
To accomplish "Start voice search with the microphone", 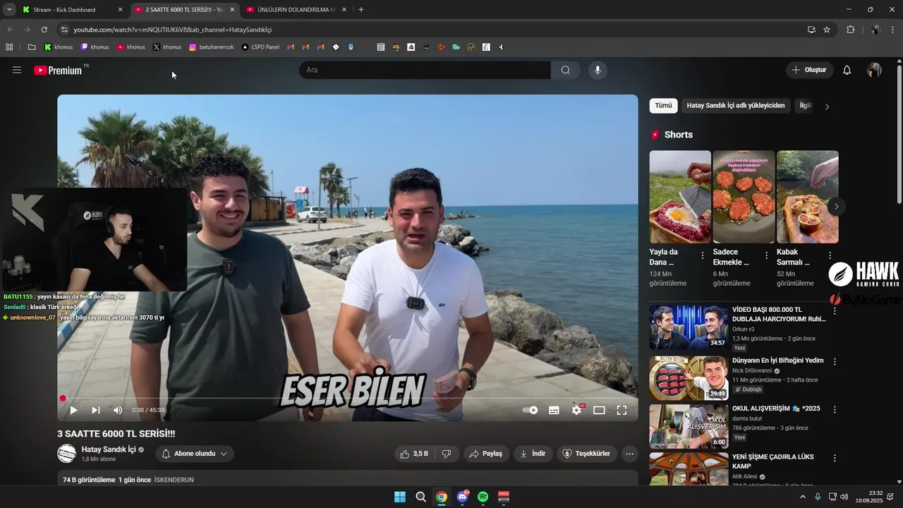I will click(x=598, y=70).
